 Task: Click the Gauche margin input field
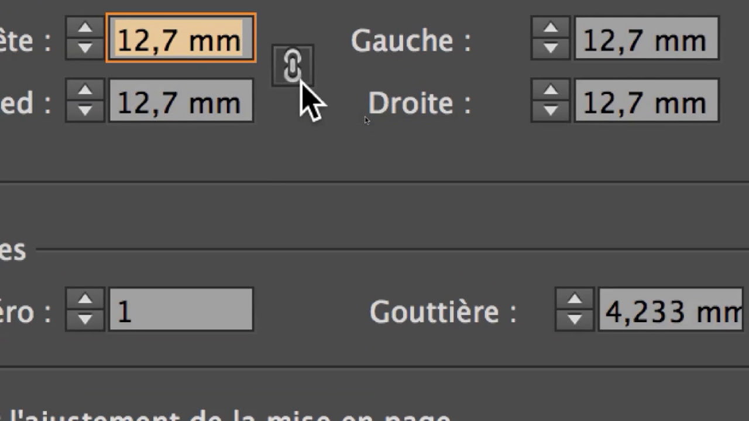click(646, 39)
